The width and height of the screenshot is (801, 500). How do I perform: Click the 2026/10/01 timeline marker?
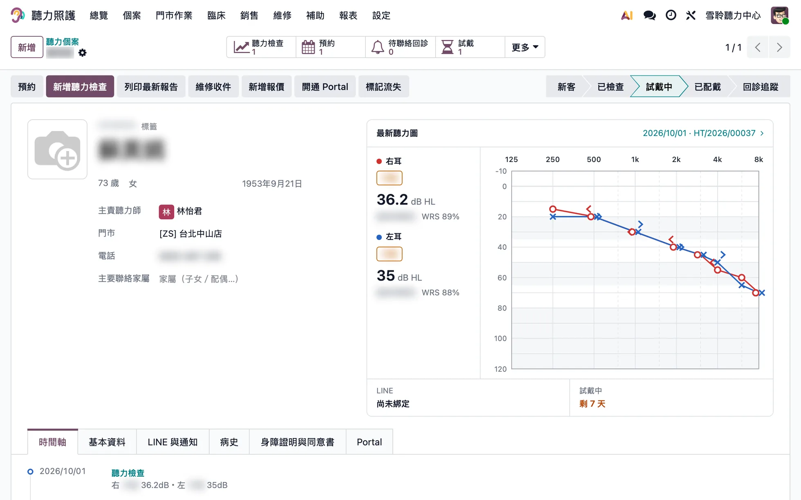[30, 471]
